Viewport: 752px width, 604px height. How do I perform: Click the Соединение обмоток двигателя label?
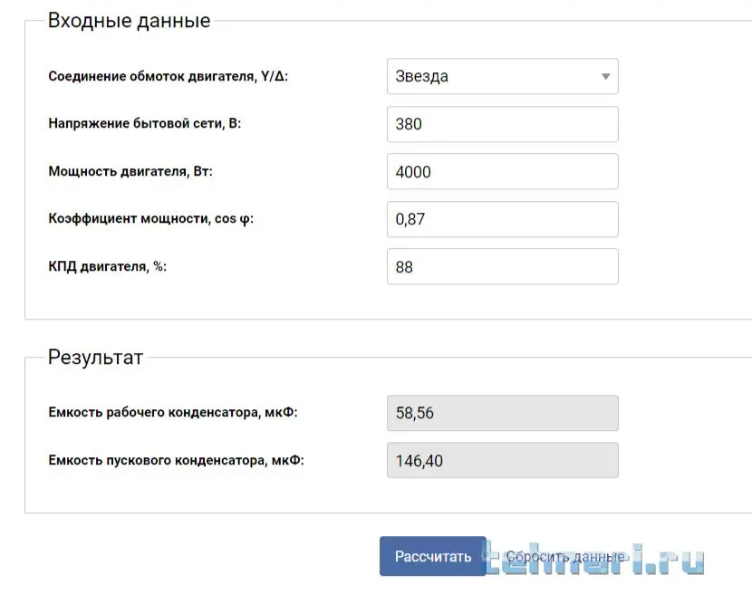pos(168,76)
